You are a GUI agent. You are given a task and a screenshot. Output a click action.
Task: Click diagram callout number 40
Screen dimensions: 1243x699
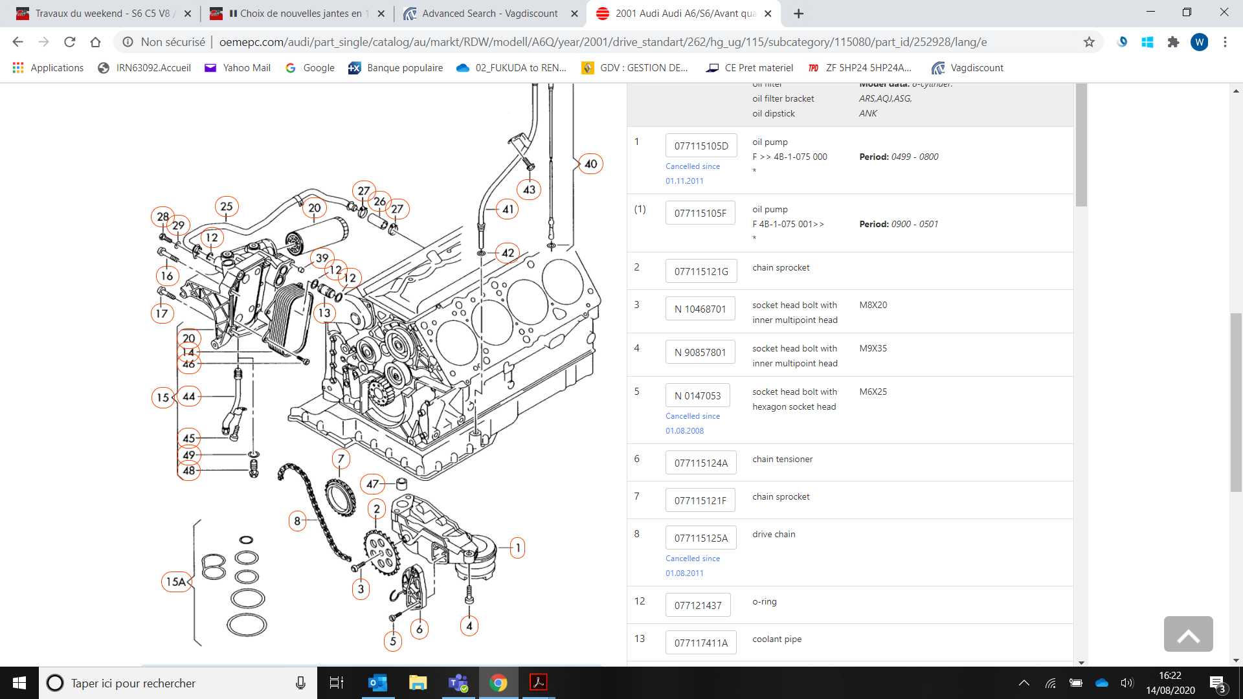(x=590, y=164)
